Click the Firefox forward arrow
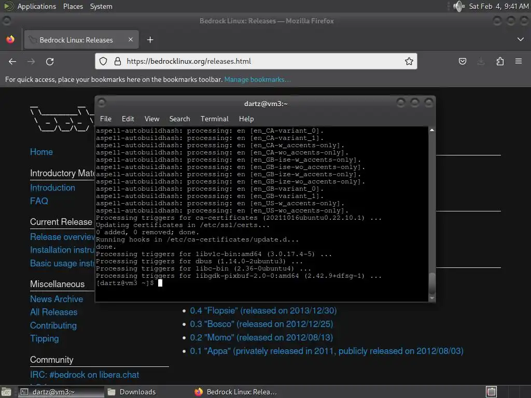This screenshot has height=398, width=531. point(31,62)
